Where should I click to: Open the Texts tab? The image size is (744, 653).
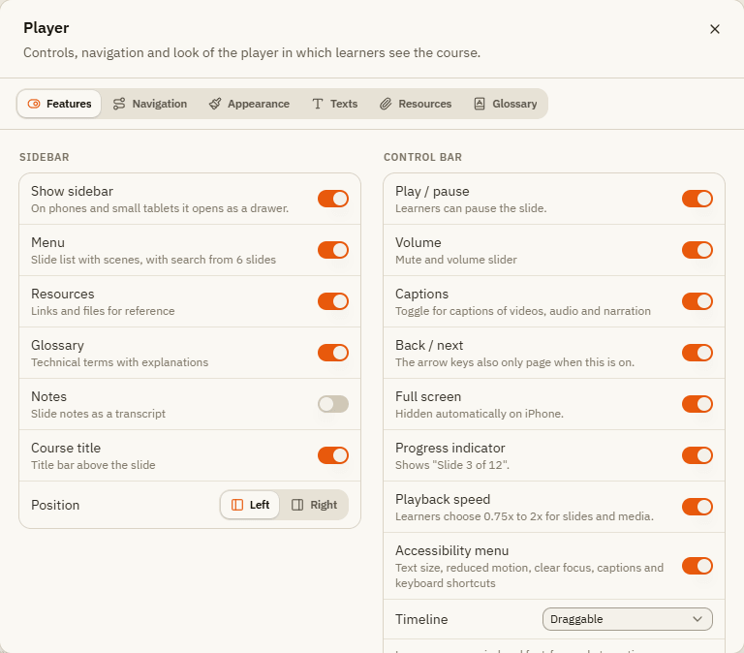click(334, 104)
